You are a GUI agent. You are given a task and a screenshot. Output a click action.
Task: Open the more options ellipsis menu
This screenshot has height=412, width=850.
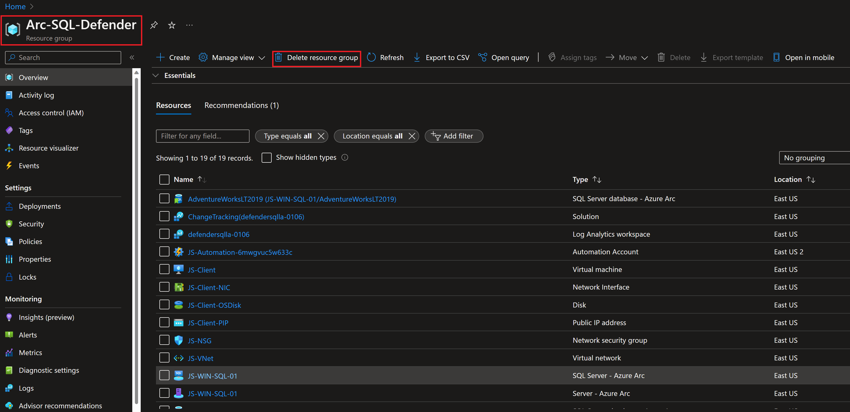(x=189, y=25)
